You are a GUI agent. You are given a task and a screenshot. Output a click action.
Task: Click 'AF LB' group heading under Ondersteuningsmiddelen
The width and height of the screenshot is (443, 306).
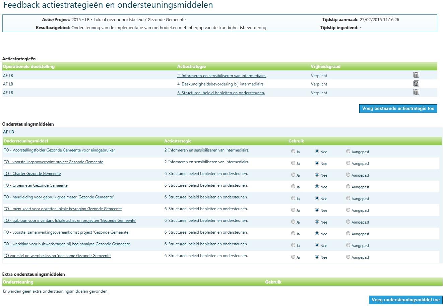(8, 132)
